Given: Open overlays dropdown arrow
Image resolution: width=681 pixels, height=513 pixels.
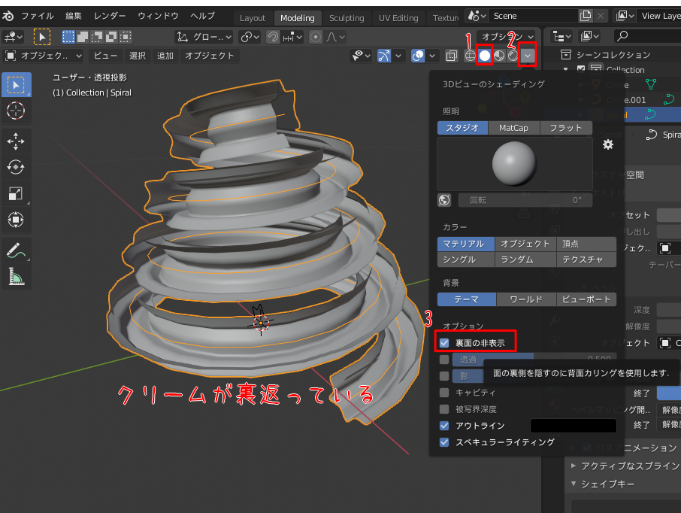Looking at the screenshot, I should coord(432,56).
